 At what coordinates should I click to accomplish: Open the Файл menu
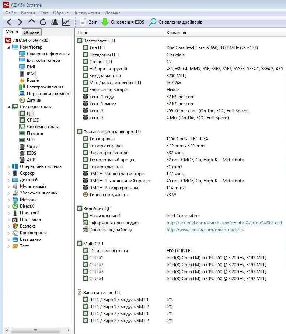coord(10,13)
